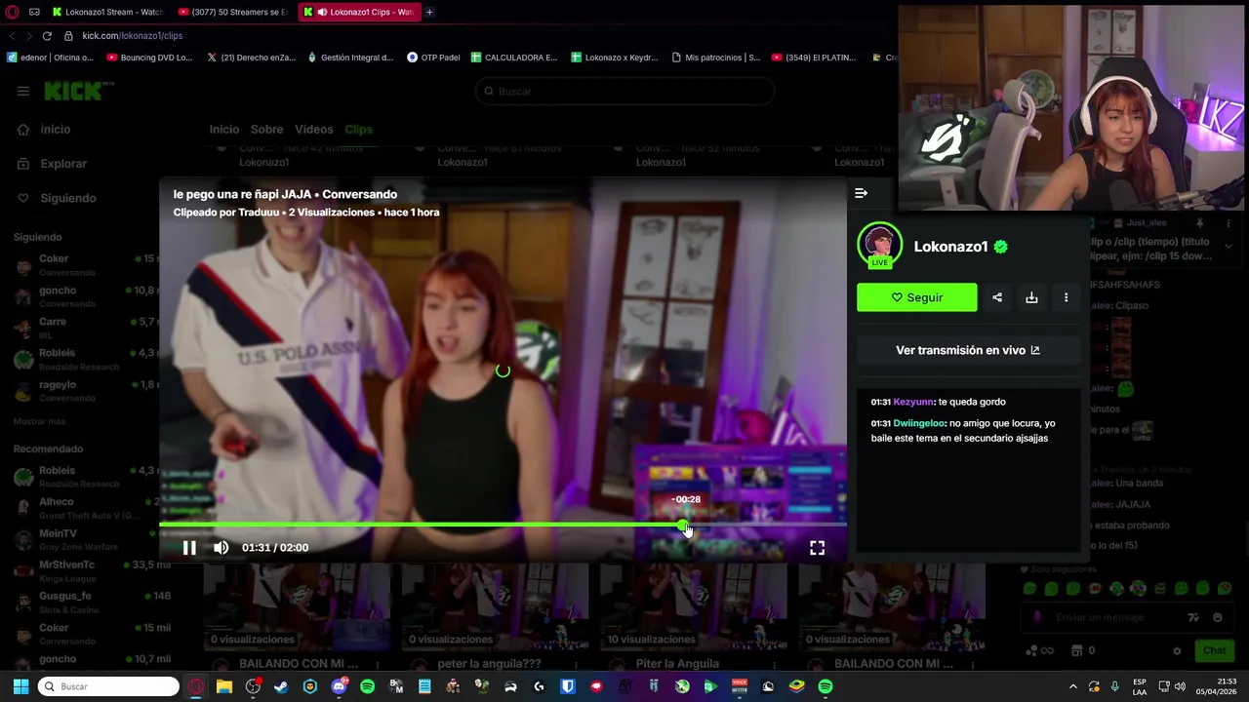Reload the page
The image size is (1249, 702).
pos(46,35)
